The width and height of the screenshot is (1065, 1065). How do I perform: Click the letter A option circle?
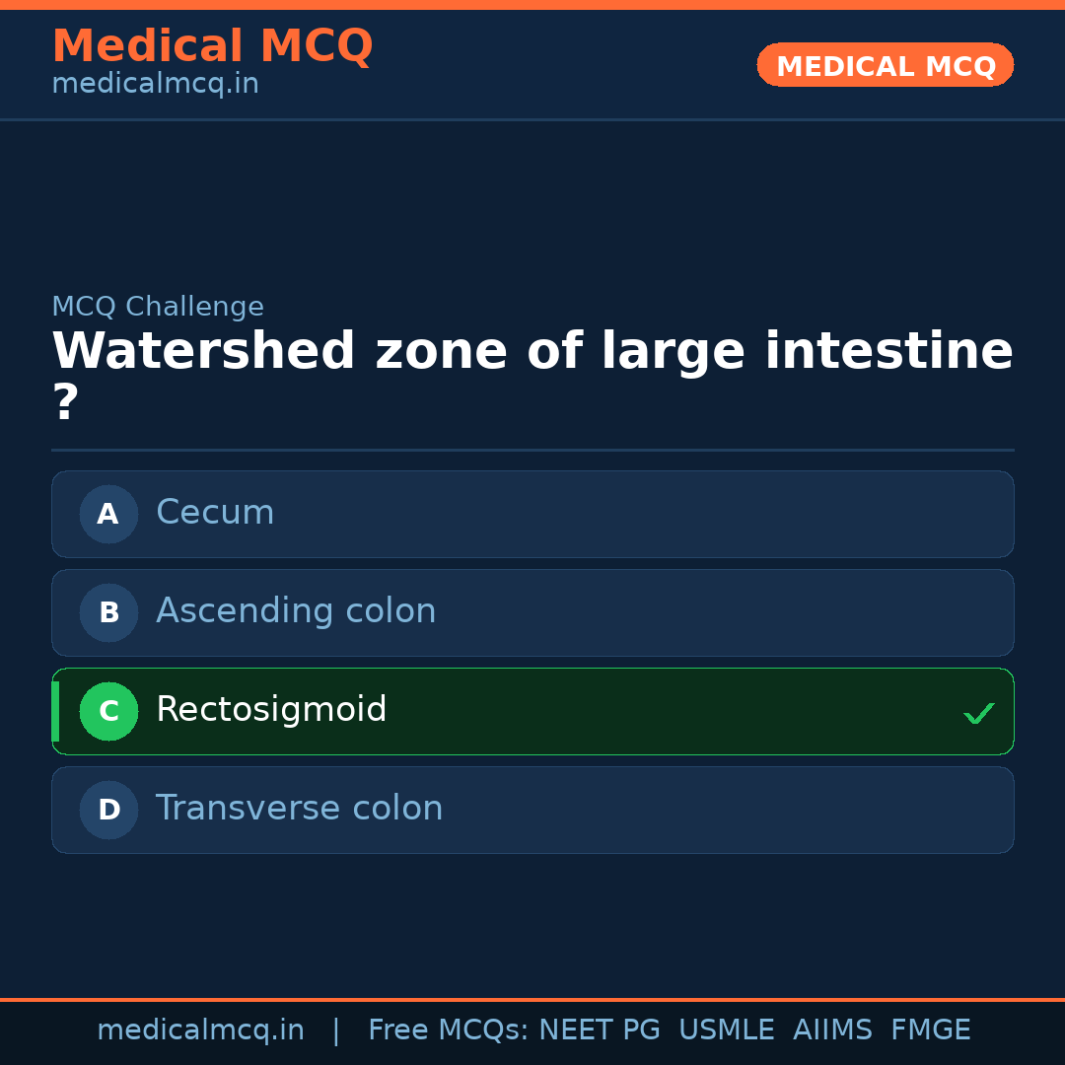click(108, 514)
